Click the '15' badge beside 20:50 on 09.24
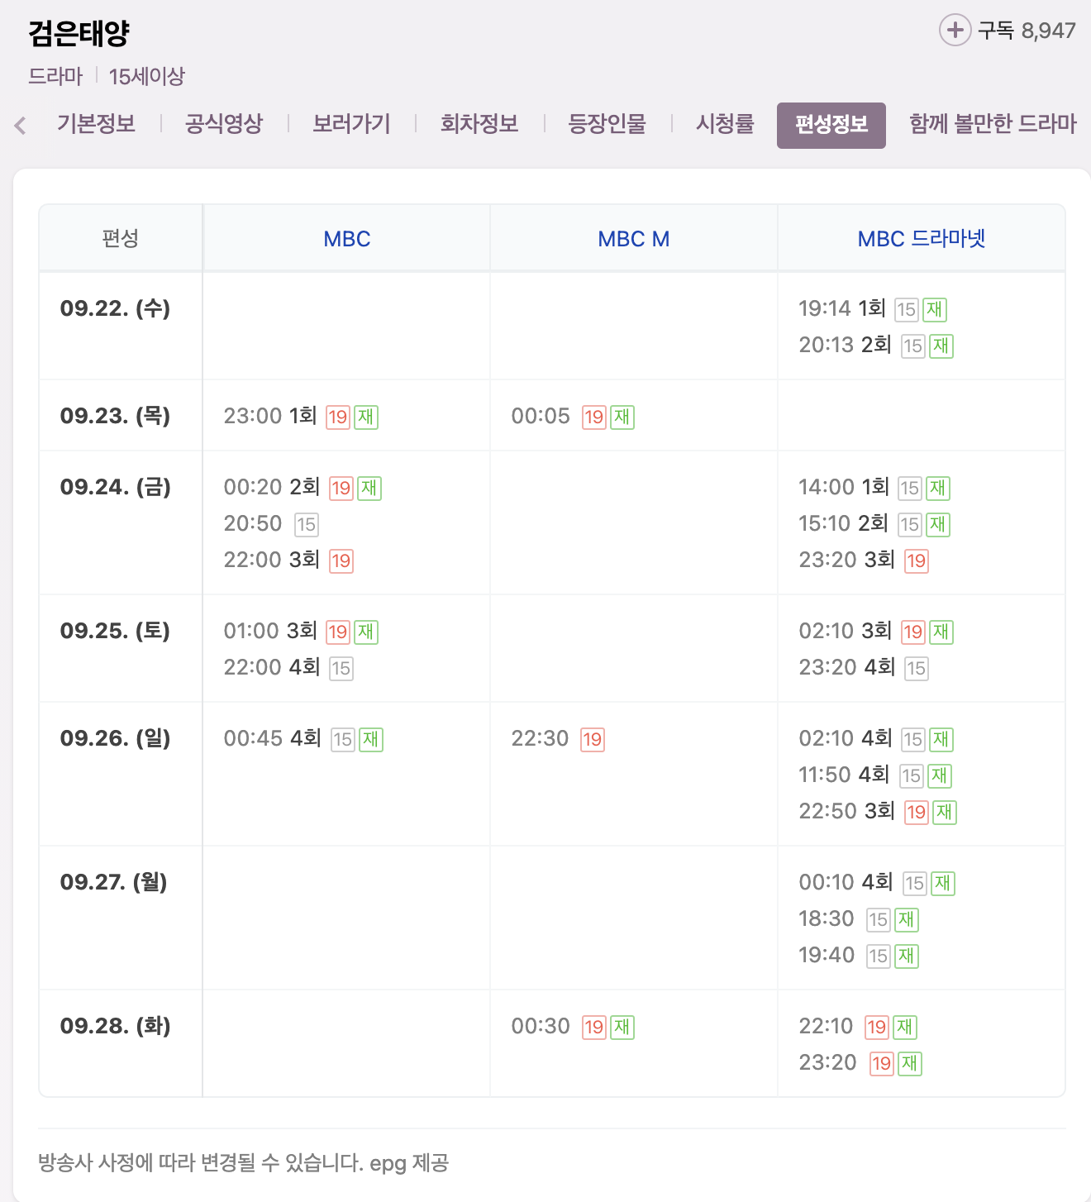Image resolution: width=1091 pixels, height=1202 pixels. coord(306,524)
